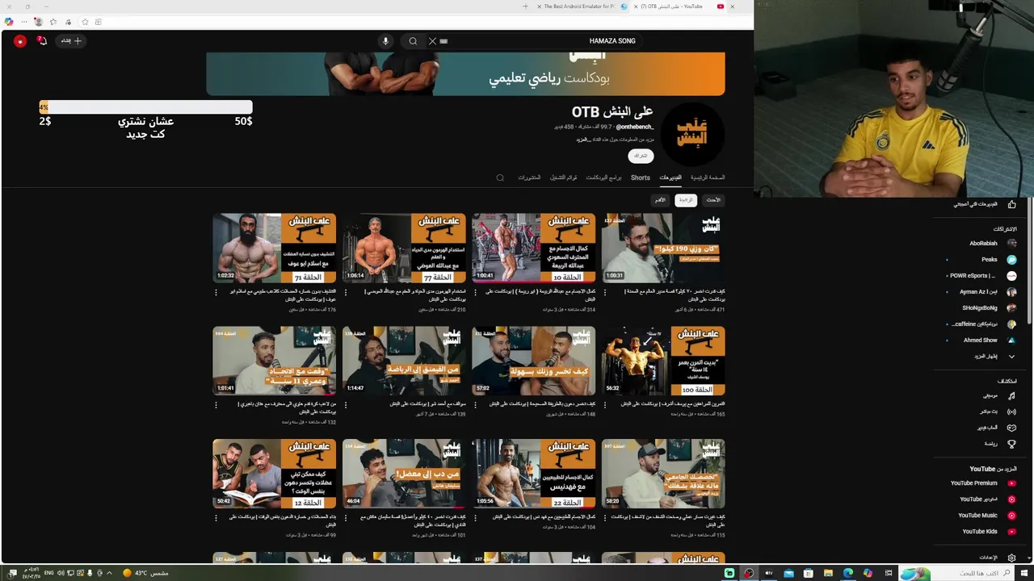Select the Latest sort chip

click(x=713, y=200)
